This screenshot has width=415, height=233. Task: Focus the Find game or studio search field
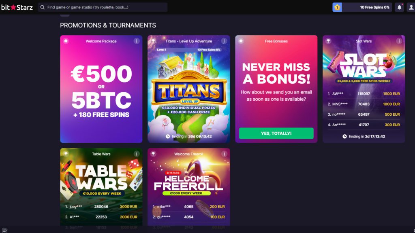tap(103, 7)
